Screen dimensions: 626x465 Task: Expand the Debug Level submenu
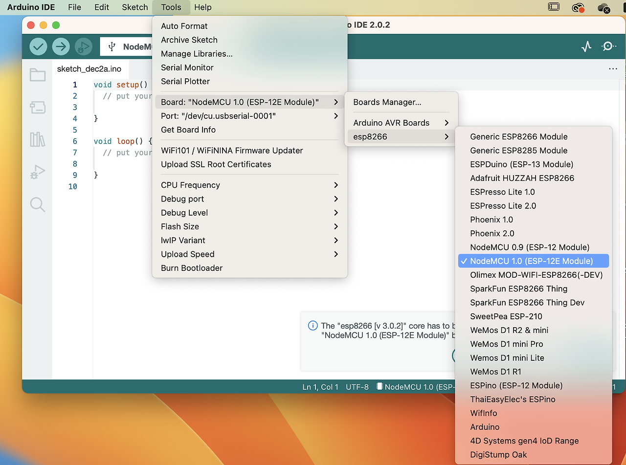pos(249,213)
